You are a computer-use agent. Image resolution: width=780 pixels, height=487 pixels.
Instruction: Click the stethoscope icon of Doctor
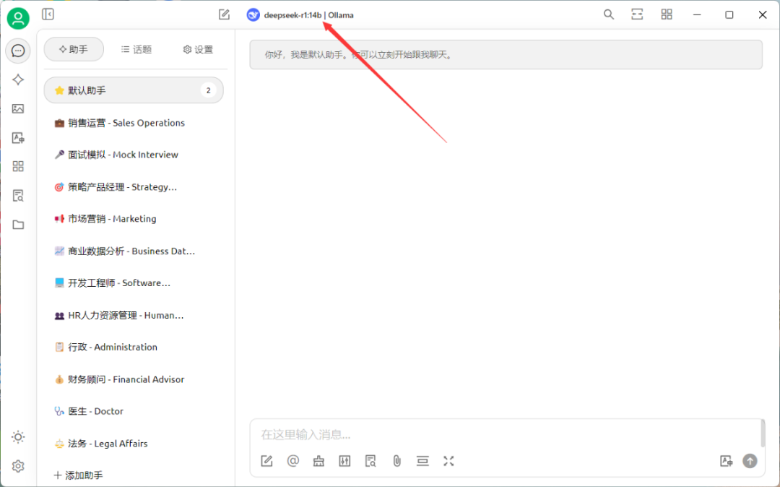59,411
